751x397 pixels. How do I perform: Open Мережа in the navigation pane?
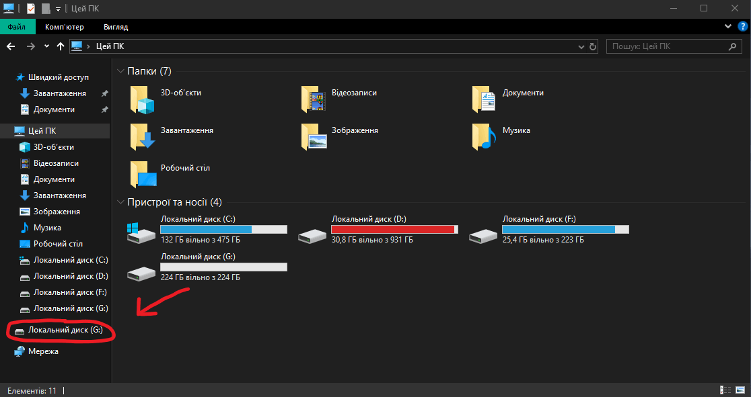43,351
